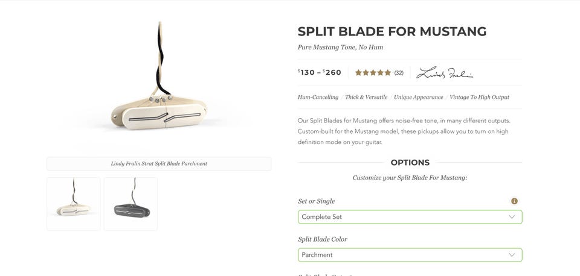Click the Split Blade For Mustang title

tap(391, 32)
